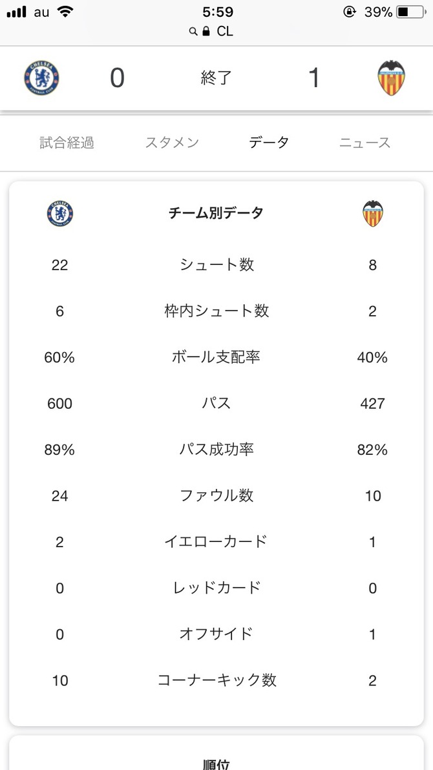433x770 pixels.
Task: Tap the Valencia crest in the score header
Action: point(391,78)
